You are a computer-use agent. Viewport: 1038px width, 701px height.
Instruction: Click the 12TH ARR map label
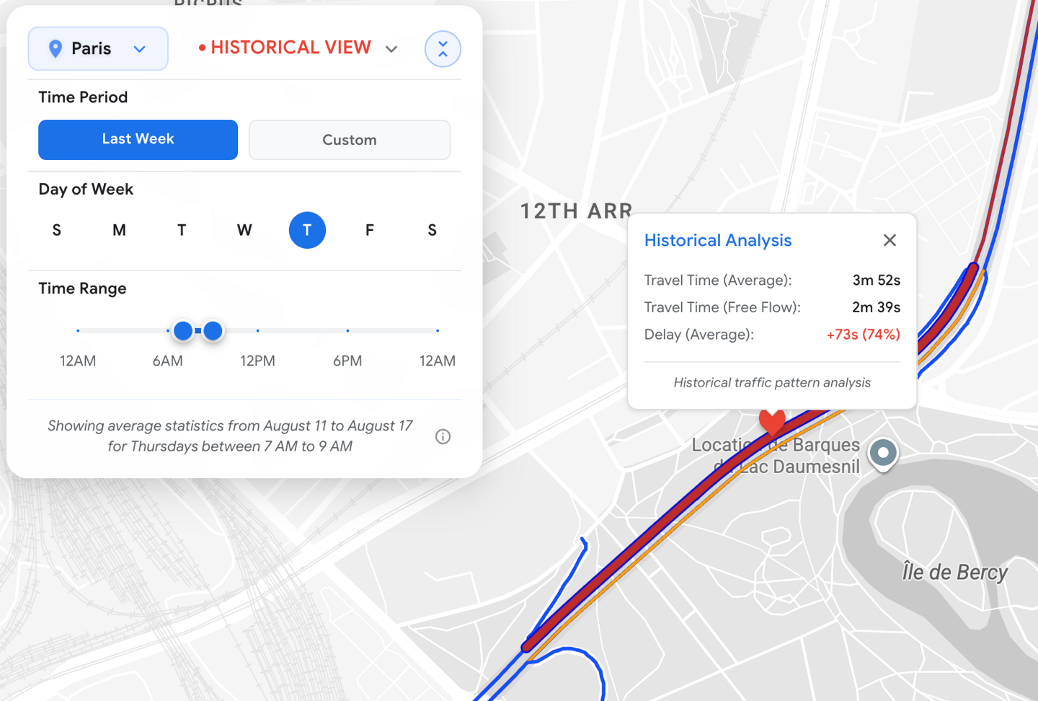click(575, 211)
